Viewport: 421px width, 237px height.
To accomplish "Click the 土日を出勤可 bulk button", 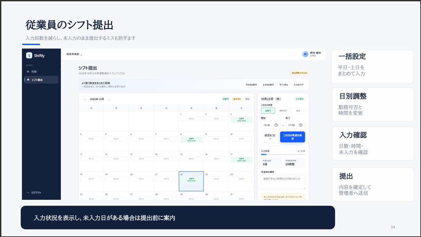I will (x=268, y=85).
